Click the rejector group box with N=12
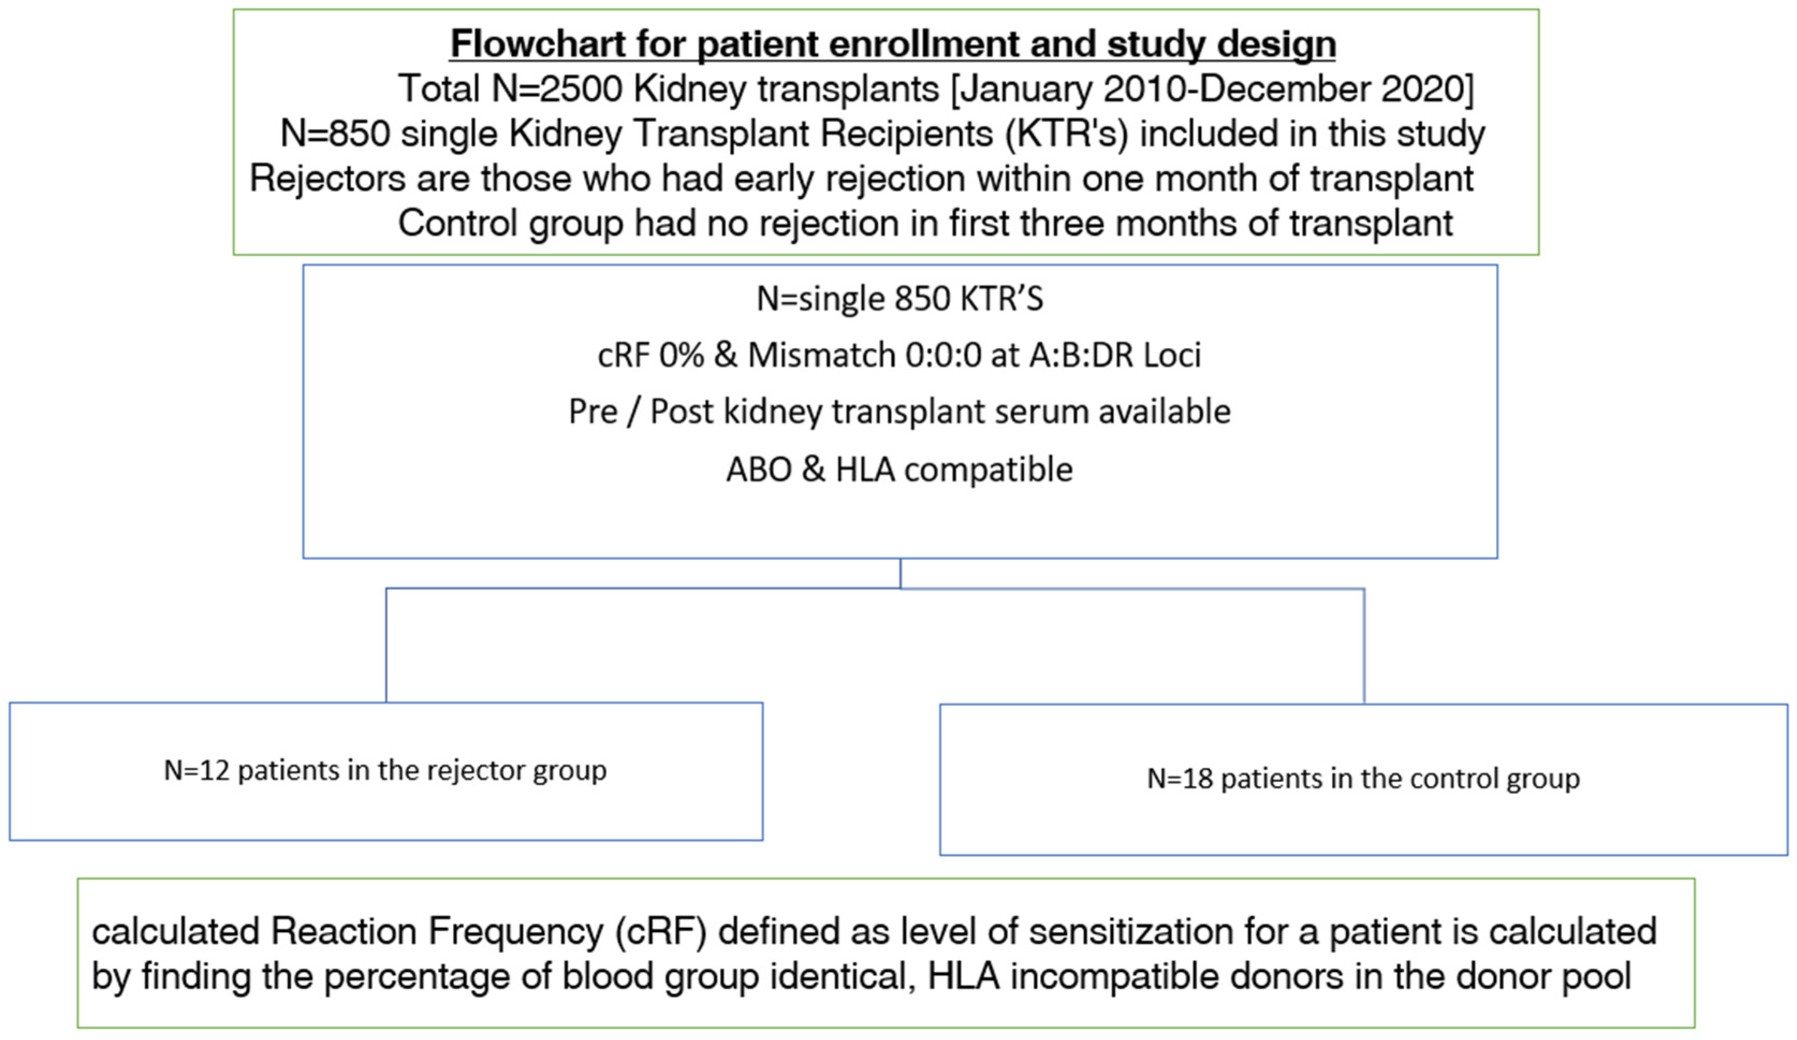This screenshot has width=1797, height=1040. [x=386, y=771]
